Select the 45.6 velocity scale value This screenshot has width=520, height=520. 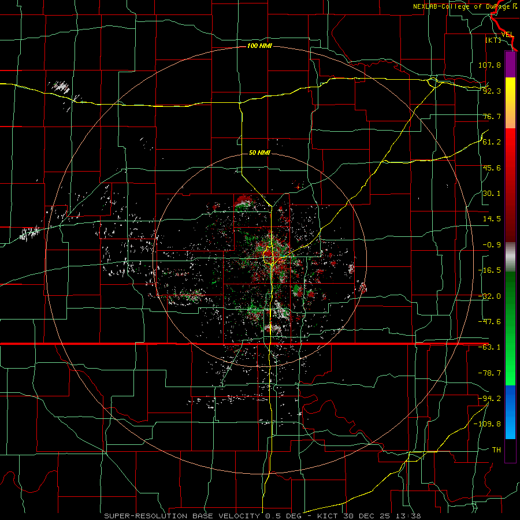(492, 168)
